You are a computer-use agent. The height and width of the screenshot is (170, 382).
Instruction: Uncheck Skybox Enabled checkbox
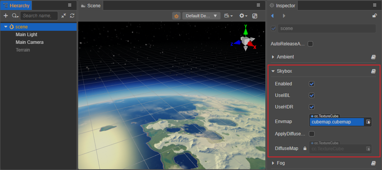312,84
